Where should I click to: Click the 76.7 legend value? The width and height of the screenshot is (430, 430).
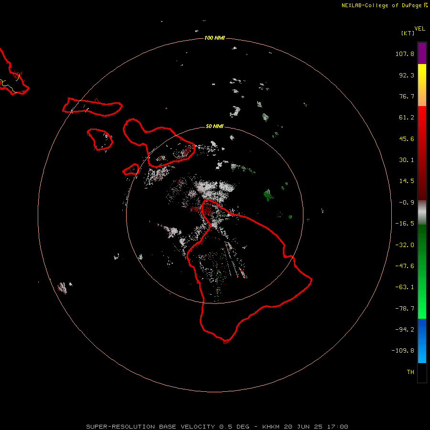tap(407, 96)
